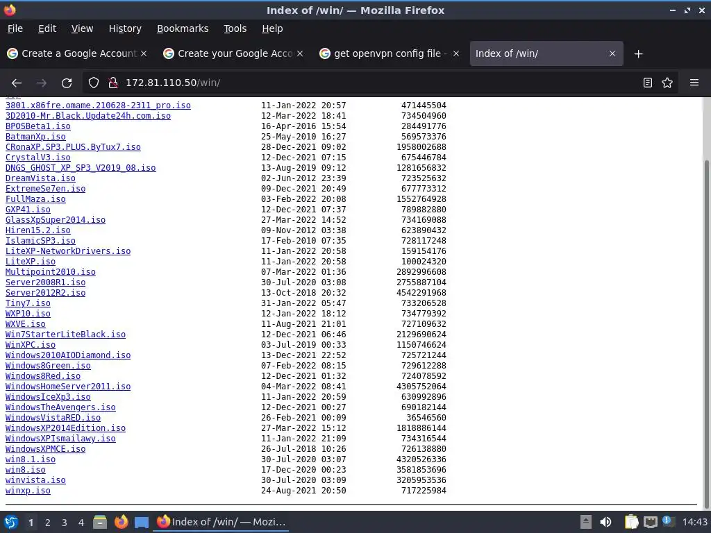Open the GlassXpSuper2014.iso link
The width and height of the screenshot is (711, 533).
pyautogui.click(x=56, y=220)
